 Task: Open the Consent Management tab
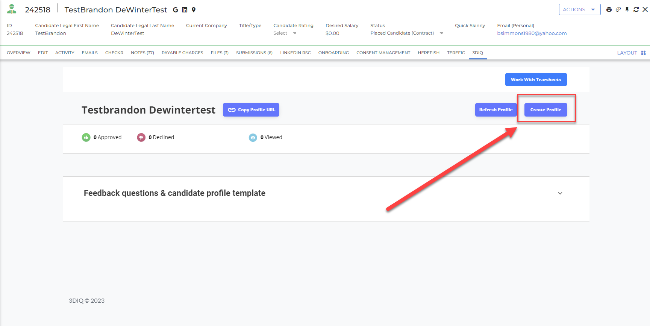[x=383, y=53]
